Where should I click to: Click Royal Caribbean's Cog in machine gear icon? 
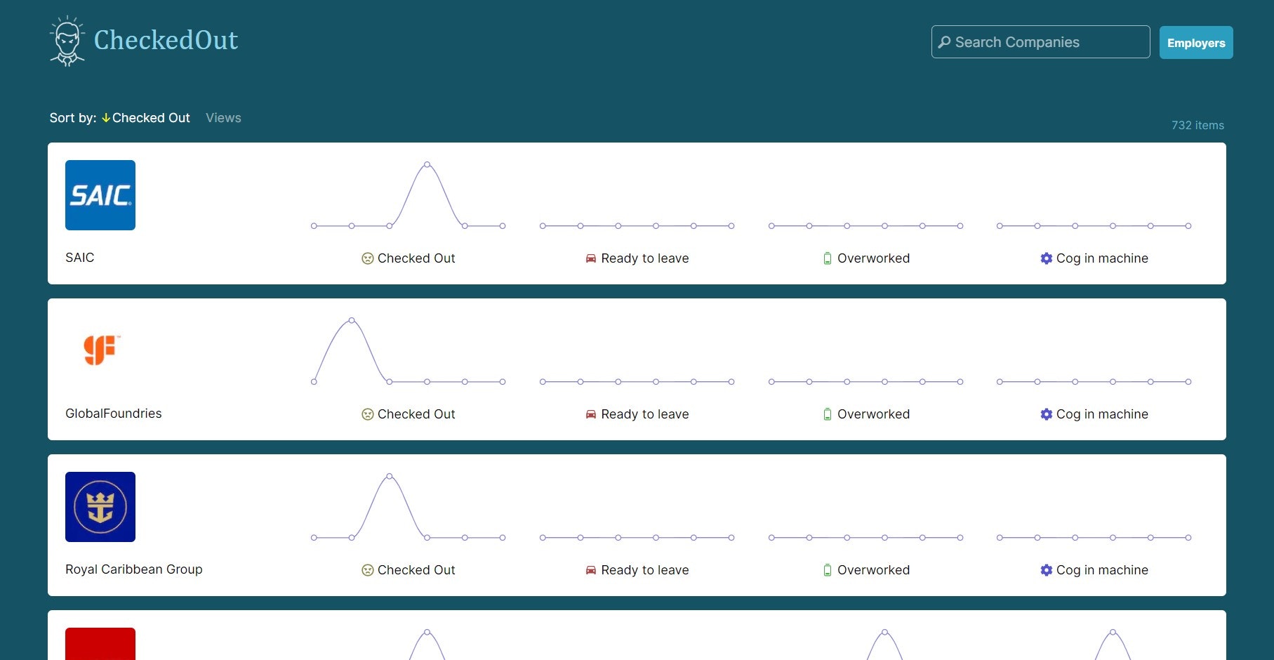1046,570
